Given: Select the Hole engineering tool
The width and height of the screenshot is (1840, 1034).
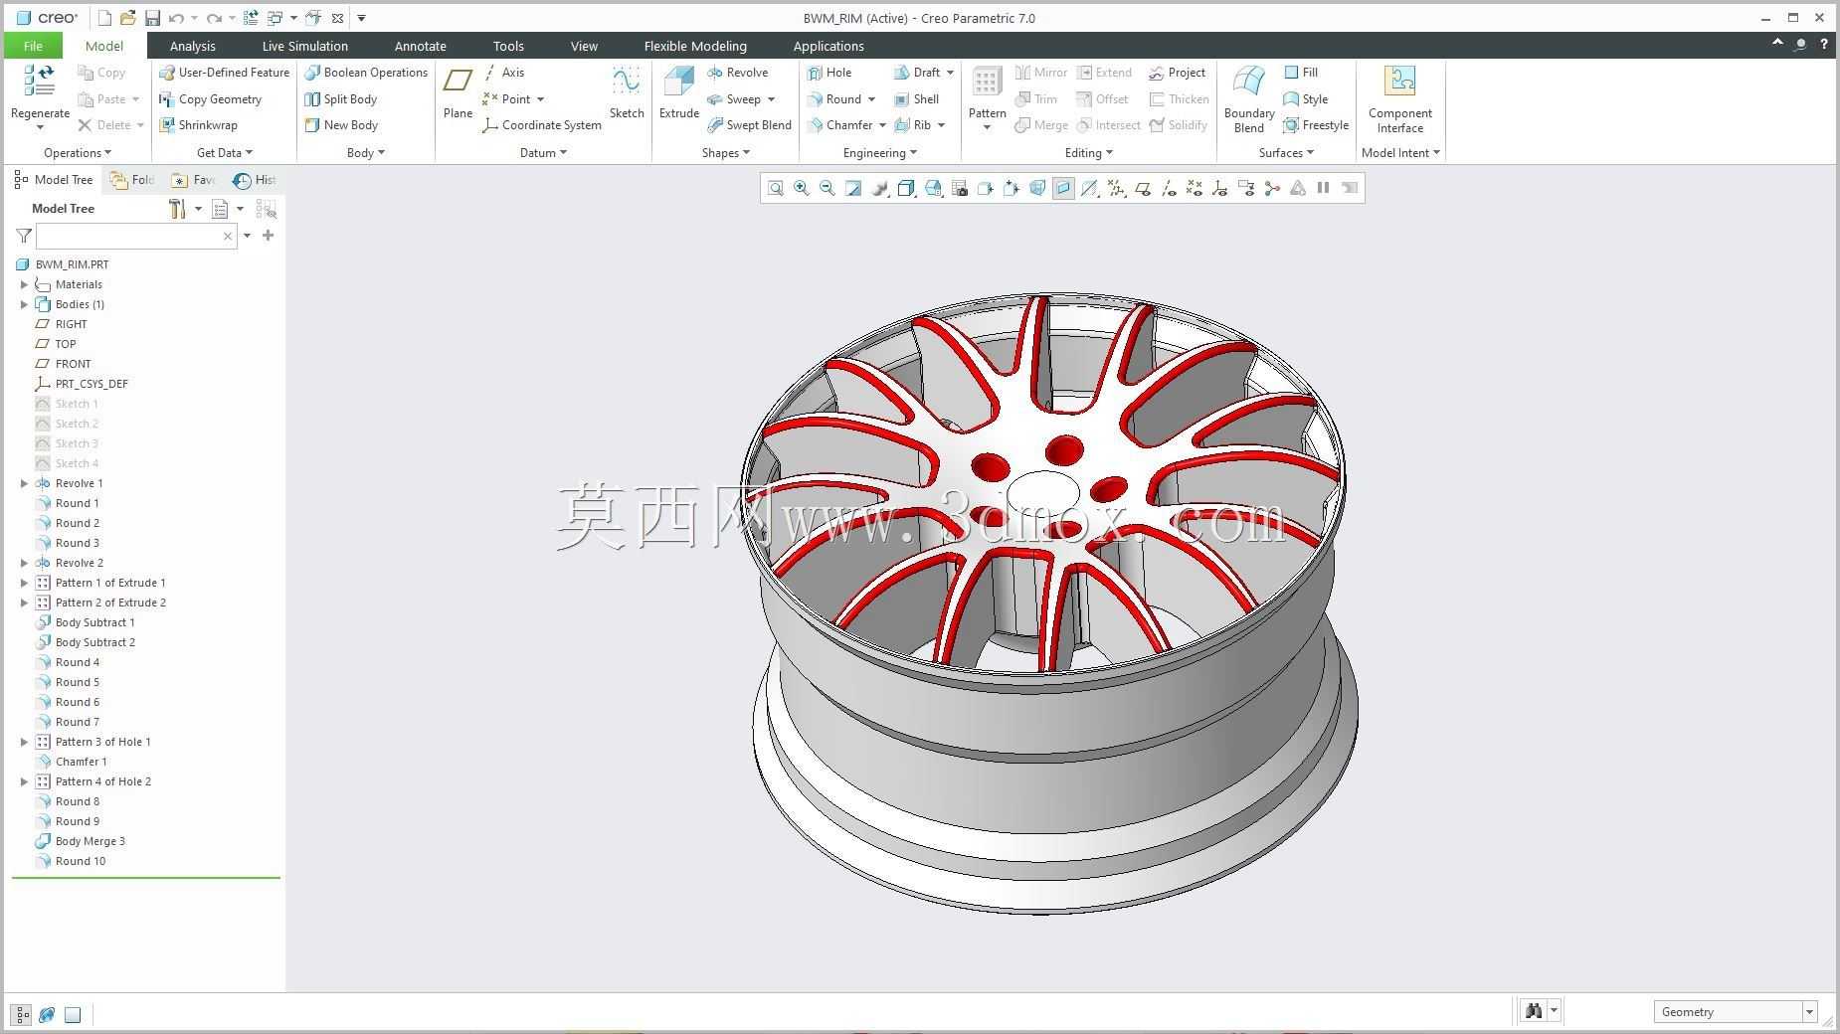Looking at the screenshot, I should pos(829,73).
